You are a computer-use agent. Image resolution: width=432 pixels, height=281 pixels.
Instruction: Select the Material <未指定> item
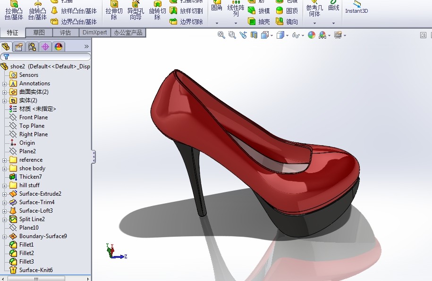(x=33, y=109)
